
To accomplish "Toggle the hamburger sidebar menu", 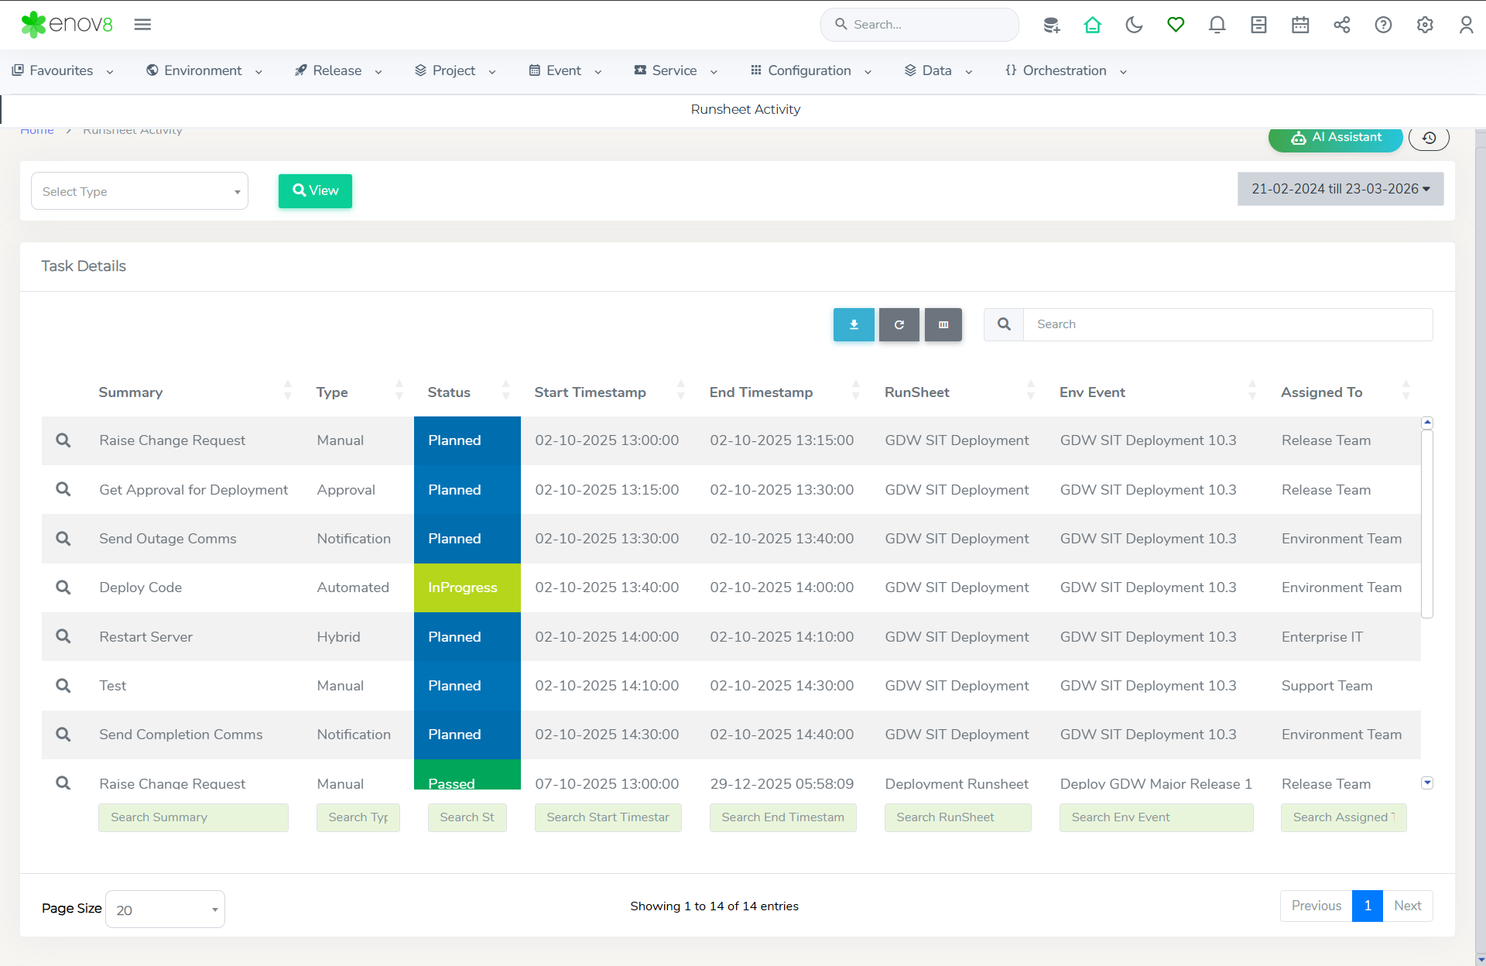I will pos(142,25).
